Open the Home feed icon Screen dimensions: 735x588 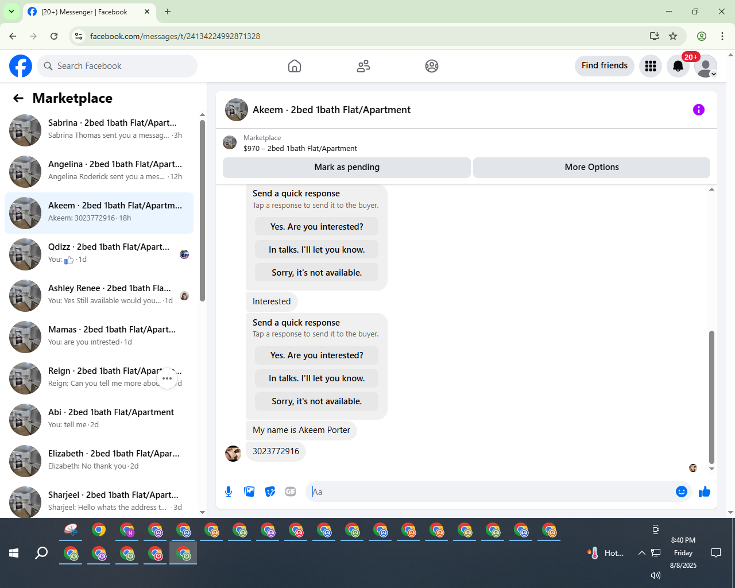click(295, 66)
